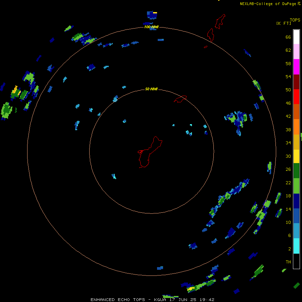The width and height of the screenshot is (302, 302).
Task: Click the "KGUA" station identifier
Action: coord(160,300)
